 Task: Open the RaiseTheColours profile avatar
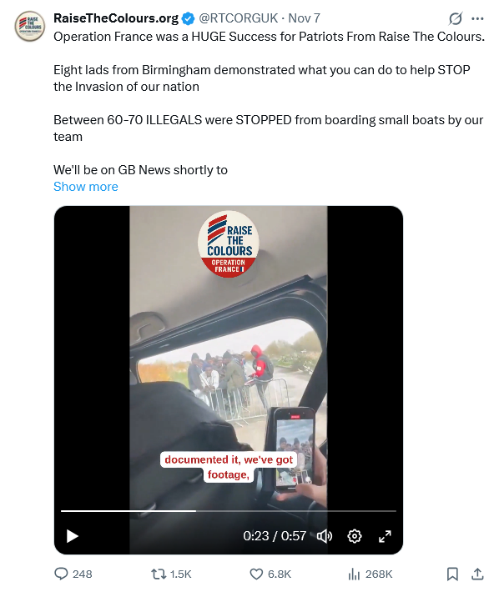(30, 26)
